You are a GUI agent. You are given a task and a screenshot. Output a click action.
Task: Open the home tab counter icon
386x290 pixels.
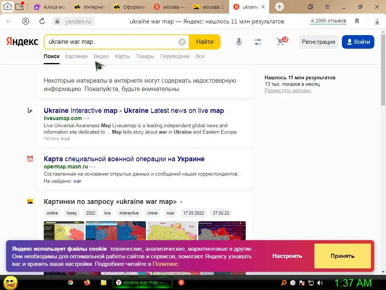8,7
